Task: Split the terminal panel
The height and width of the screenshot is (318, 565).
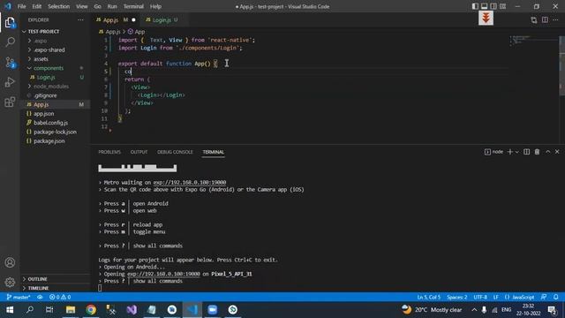Action: coord(526,152)
